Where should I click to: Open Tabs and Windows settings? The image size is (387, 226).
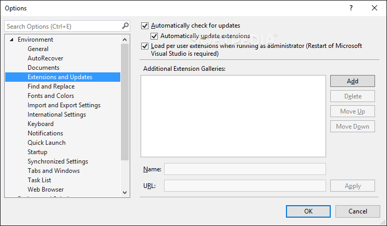54,171
